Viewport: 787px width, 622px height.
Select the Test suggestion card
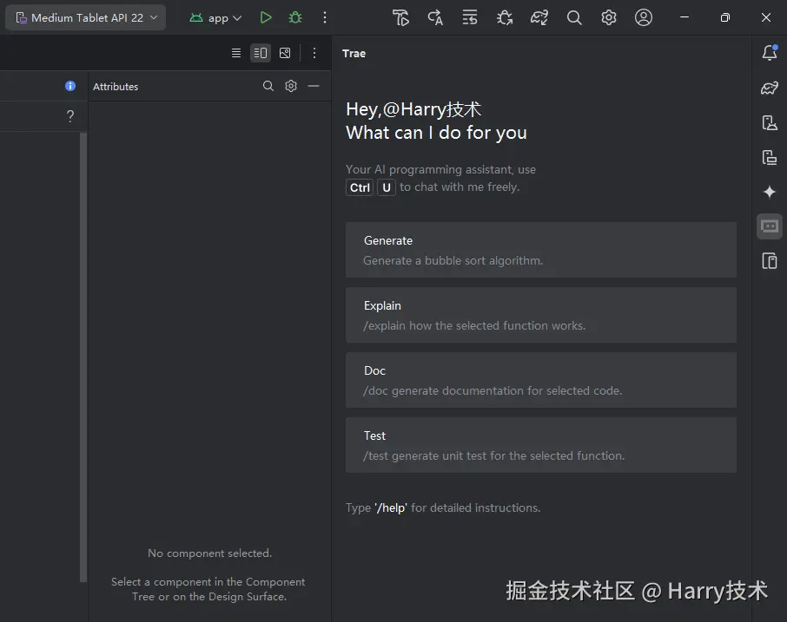tap(541, 445)
